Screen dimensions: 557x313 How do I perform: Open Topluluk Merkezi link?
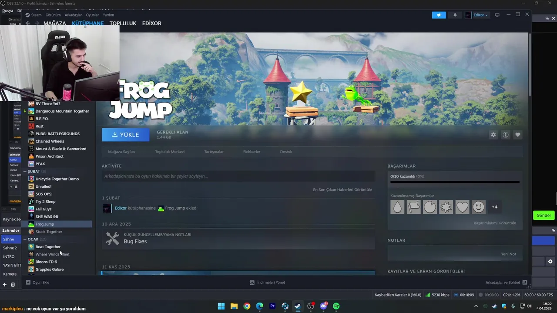coord(170,152)
